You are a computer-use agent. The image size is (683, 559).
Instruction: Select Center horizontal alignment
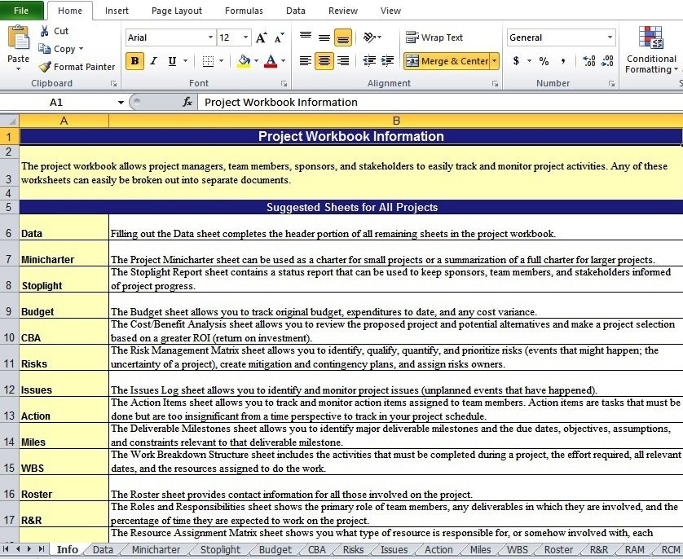point(324,61)
